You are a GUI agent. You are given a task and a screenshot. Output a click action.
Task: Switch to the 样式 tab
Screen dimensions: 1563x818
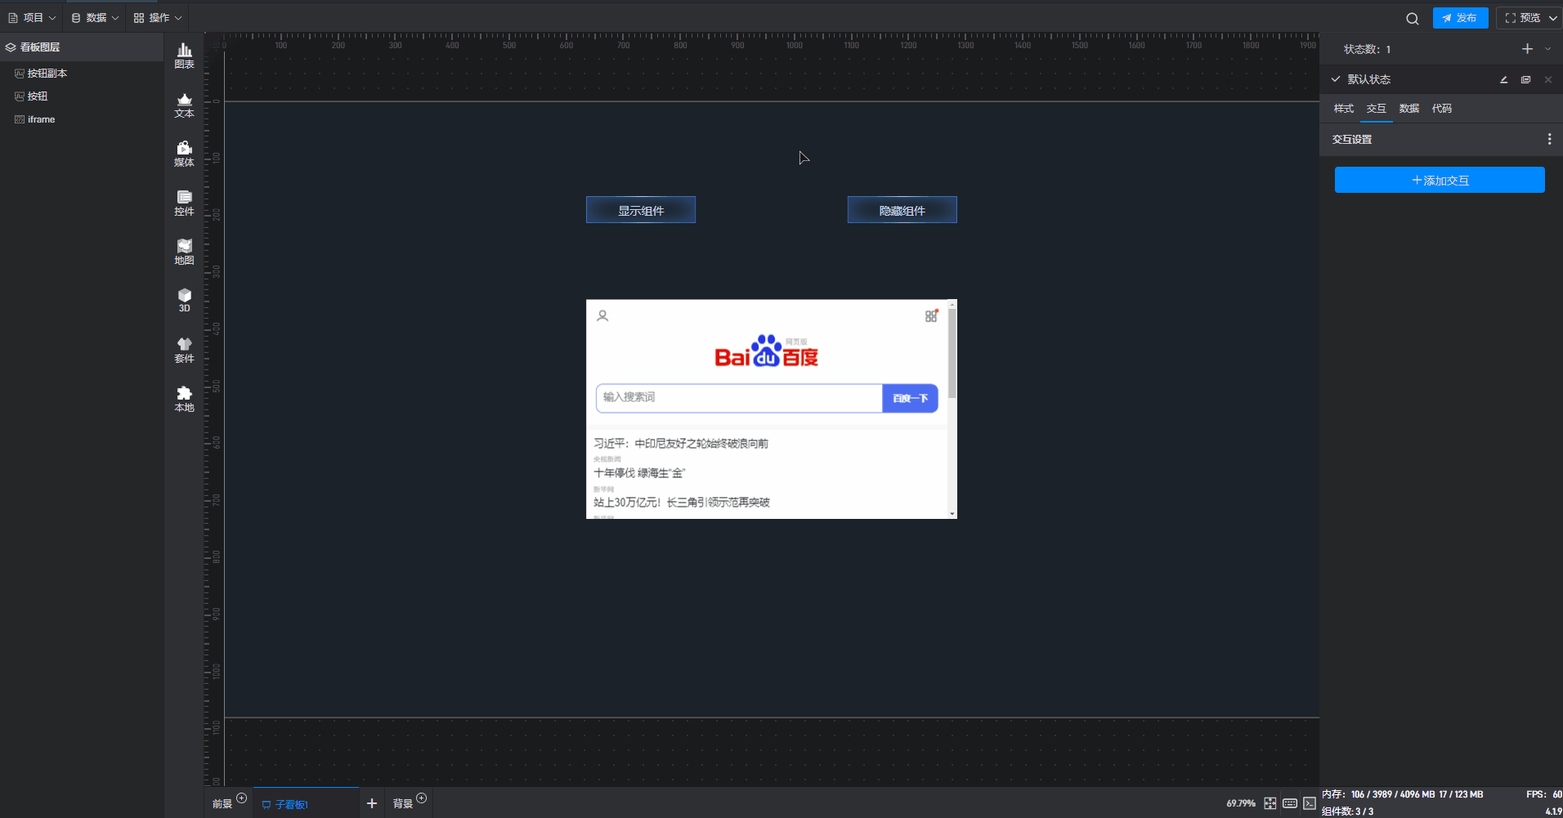tap(1343, 109)
